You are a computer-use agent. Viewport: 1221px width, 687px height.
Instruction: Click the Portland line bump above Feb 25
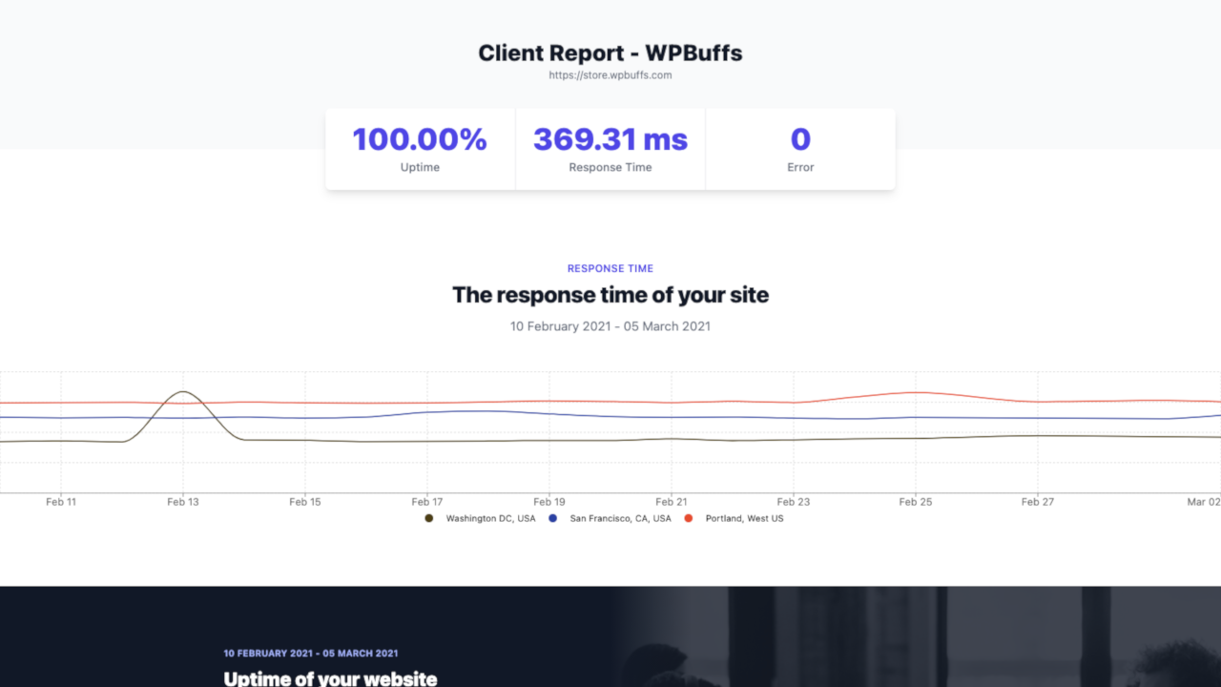(916, 392)
